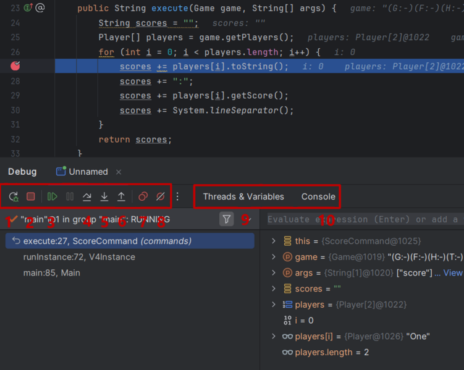Click the View link for args
The height and width of the screenshot is (370, 464).
click(452, 273)
